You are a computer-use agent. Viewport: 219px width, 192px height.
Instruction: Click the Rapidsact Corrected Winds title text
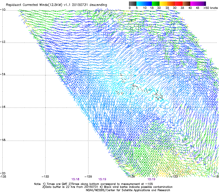(x=57, y=5)
